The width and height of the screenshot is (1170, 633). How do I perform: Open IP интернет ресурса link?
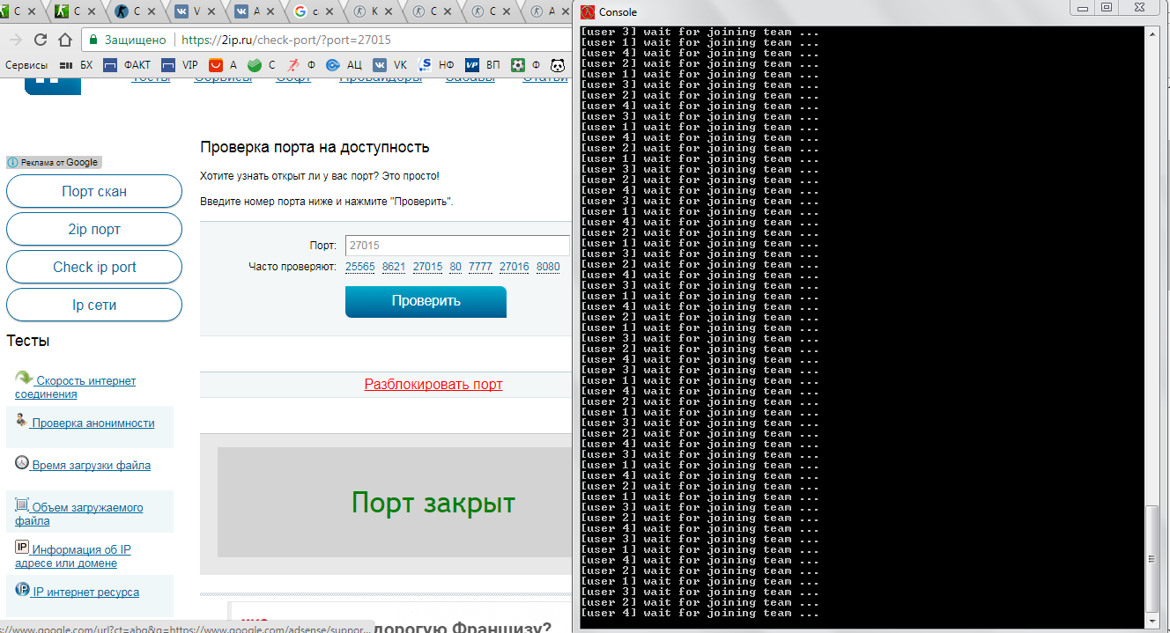(85, 593)
